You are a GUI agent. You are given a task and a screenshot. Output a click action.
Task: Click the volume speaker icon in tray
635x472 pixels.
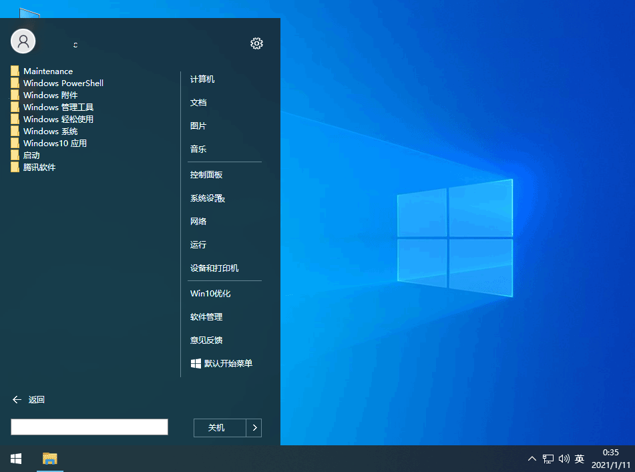click(564, 459)
